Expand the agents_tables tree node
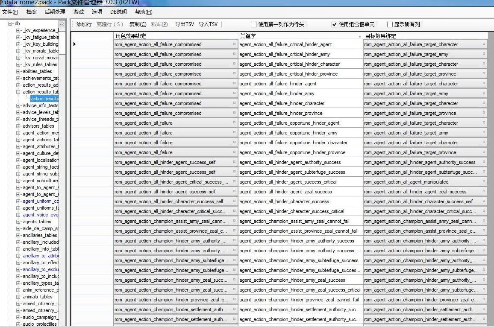Image resolution: width=494 pixels, height=327 pixels. (18, 222)
